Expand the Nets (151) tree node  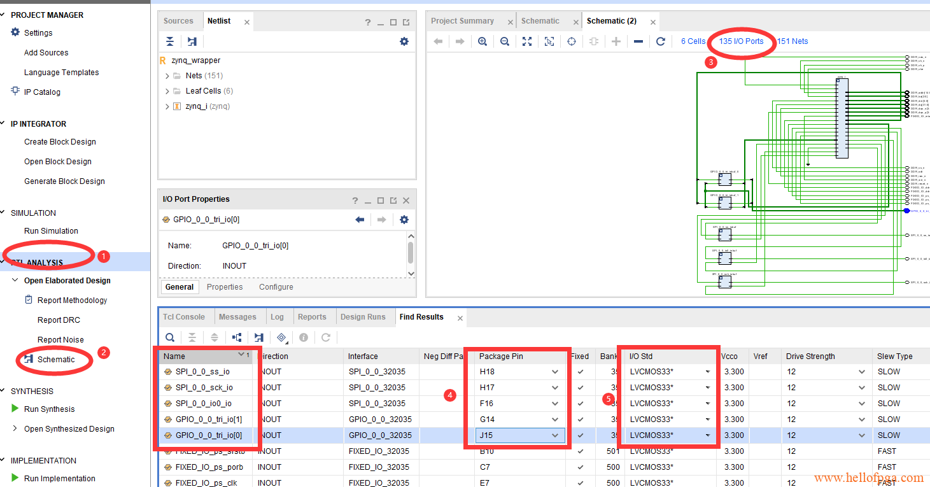(x=167, y=76)
